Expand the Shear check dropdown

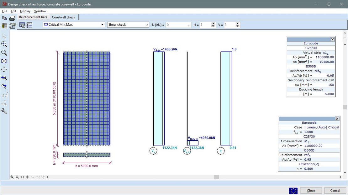tap(147, 25)
